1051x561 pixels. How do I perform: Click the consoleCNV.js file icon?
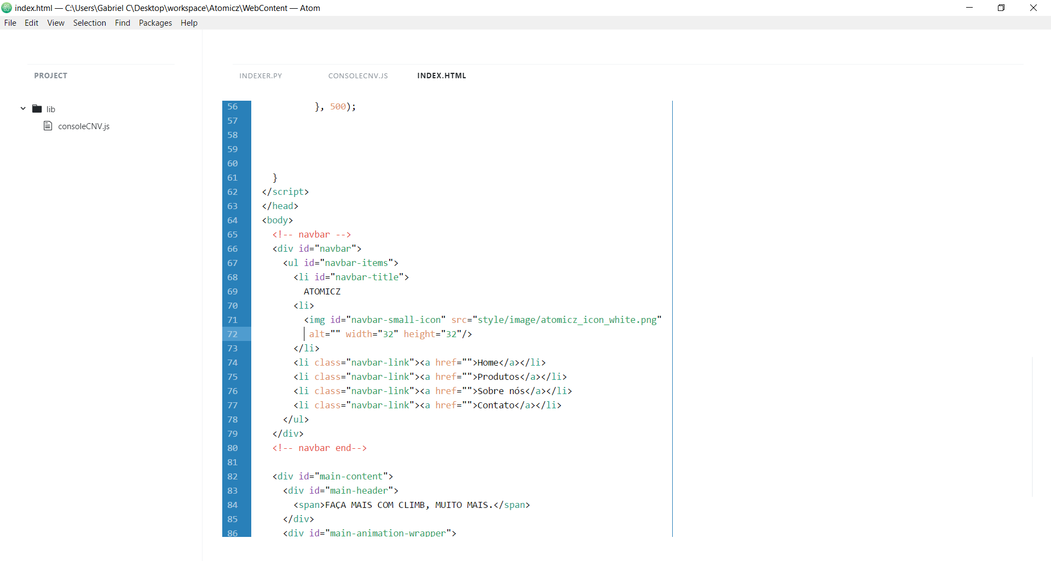point(48,126)
